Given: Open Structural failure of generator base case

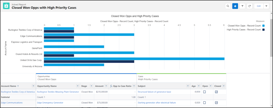Looking at the screenshot, I should 154,92.
